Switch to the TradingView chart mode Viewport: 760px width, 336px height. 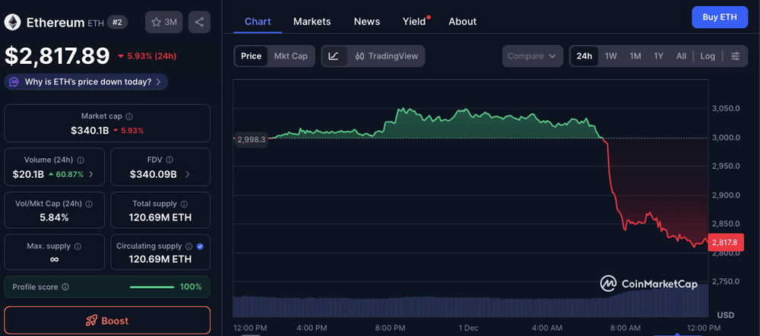(386, 56)
